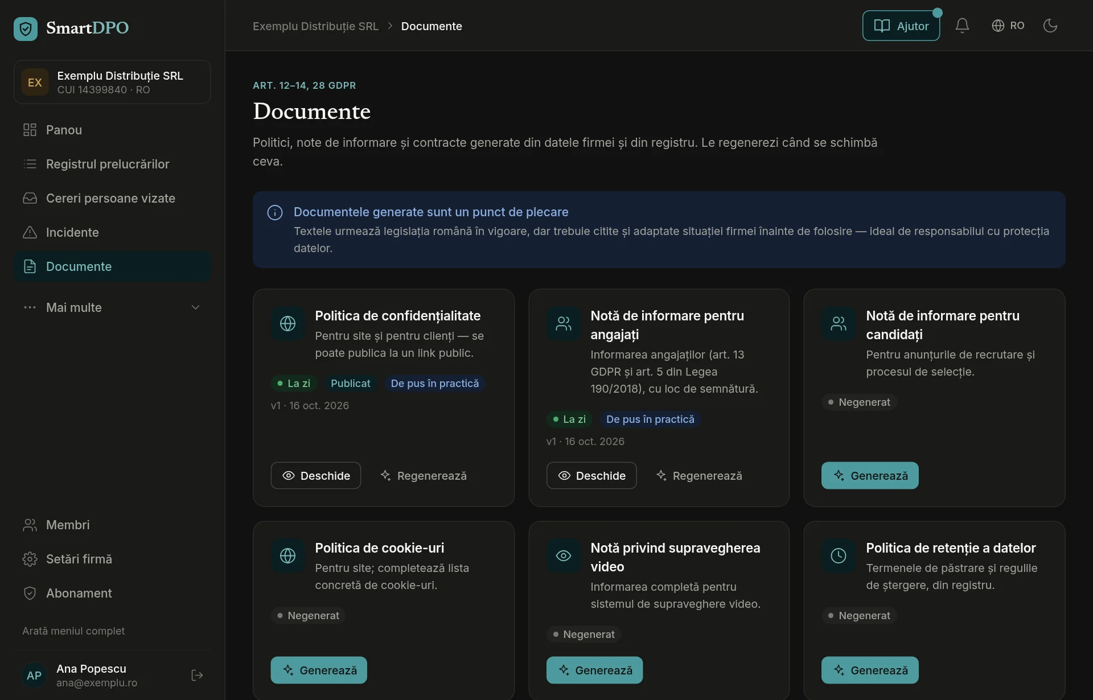
Task: Select Documente in the sidebar
Action: tap(112, 266)
